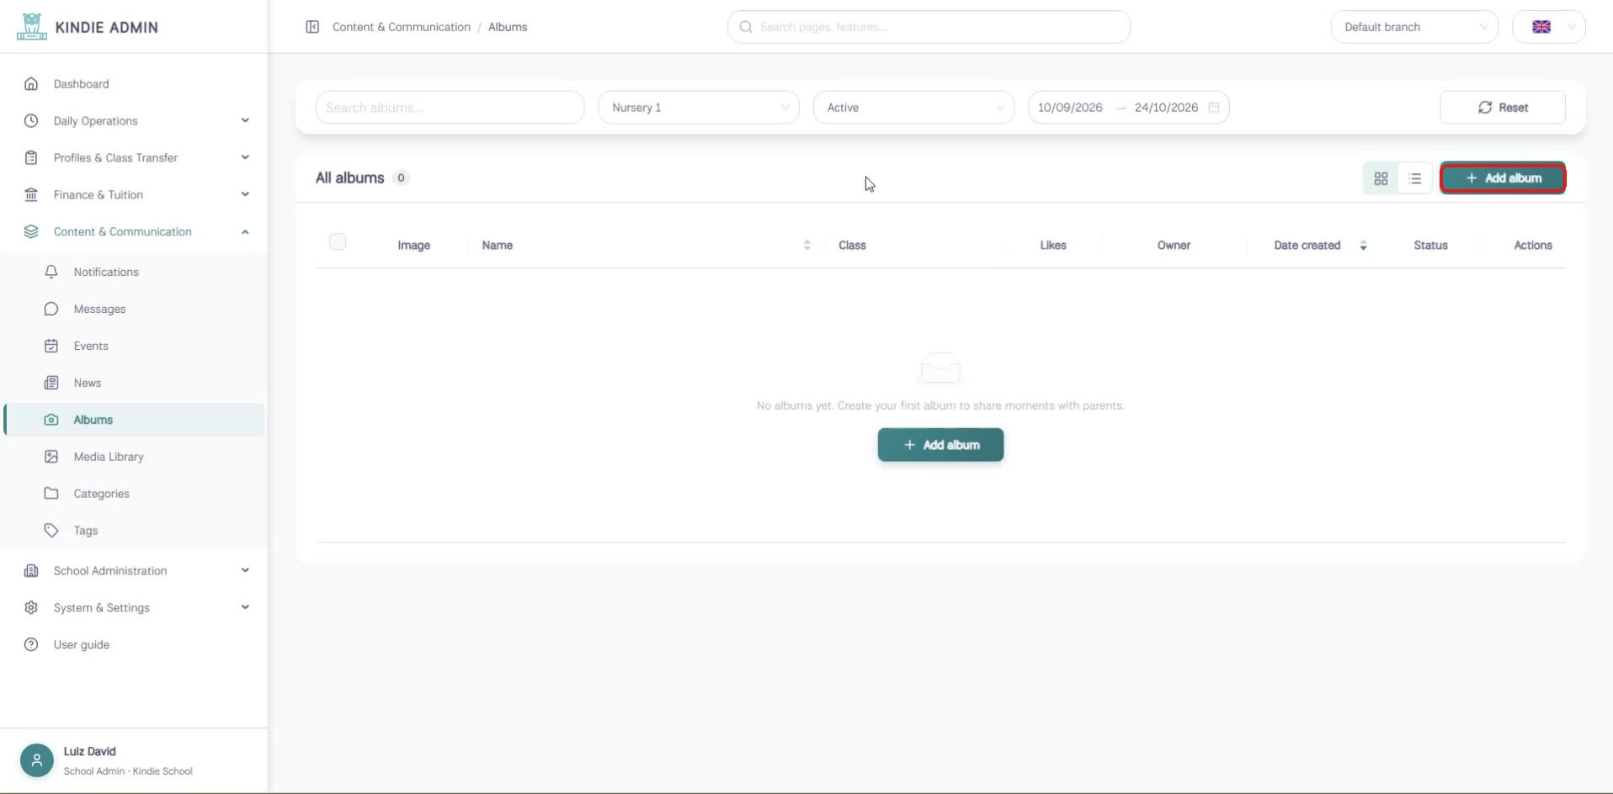Click the Status column header
The image size is (1613, 794).
[1430, 246]
